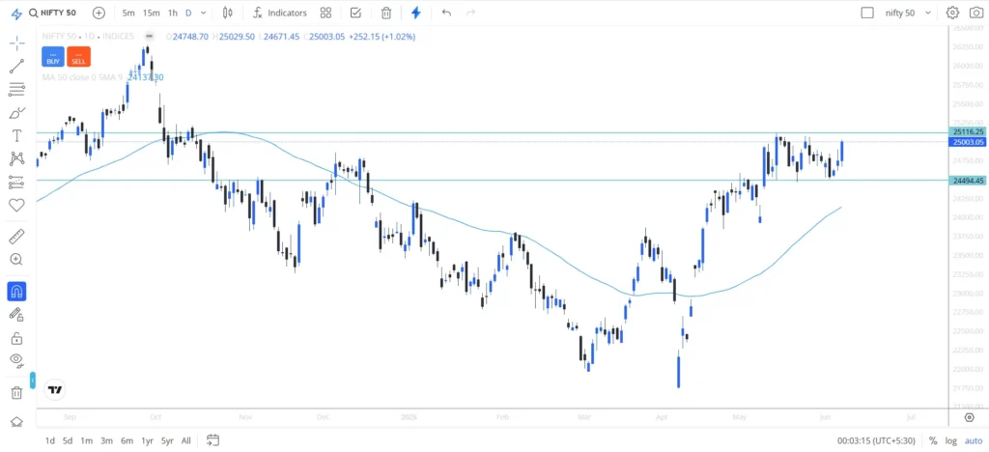The height and width of the screenshot is (452, 989).
Task: Open the Fibonacci and Gann tools
Action: (17, 90)
